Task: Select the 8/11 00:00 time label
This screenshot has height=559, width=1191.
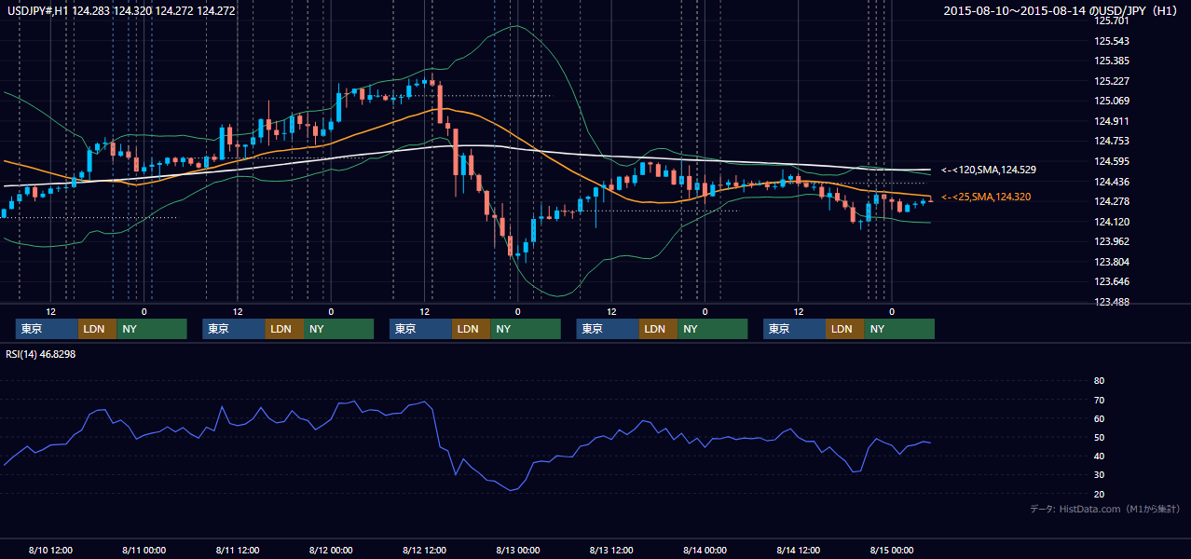Action: pyautogui.click(x=144, y=550)
